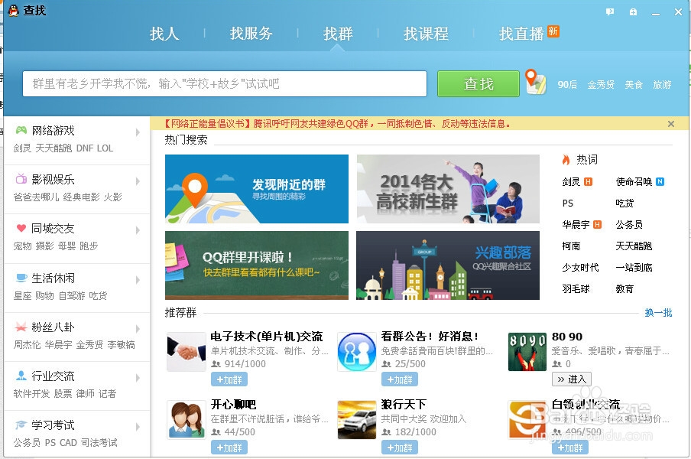Select the 美食 quick keyword
The height and width of the screenshot is (459, 691).
pos(634,85)
